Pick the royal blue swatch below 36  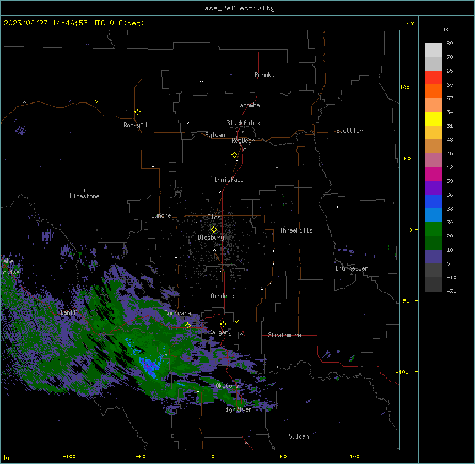coord(433,201)
